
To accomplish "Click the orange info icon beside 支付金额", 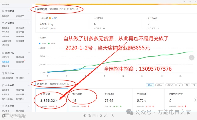I will tap(50, 18).
